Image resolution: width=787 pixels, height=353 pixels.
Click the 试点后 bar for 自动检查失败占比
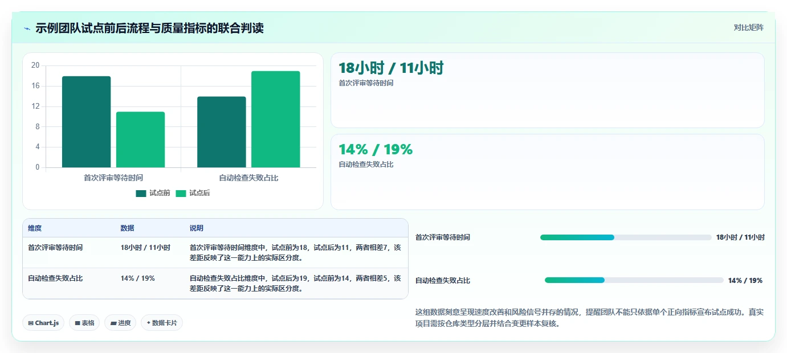276,119
